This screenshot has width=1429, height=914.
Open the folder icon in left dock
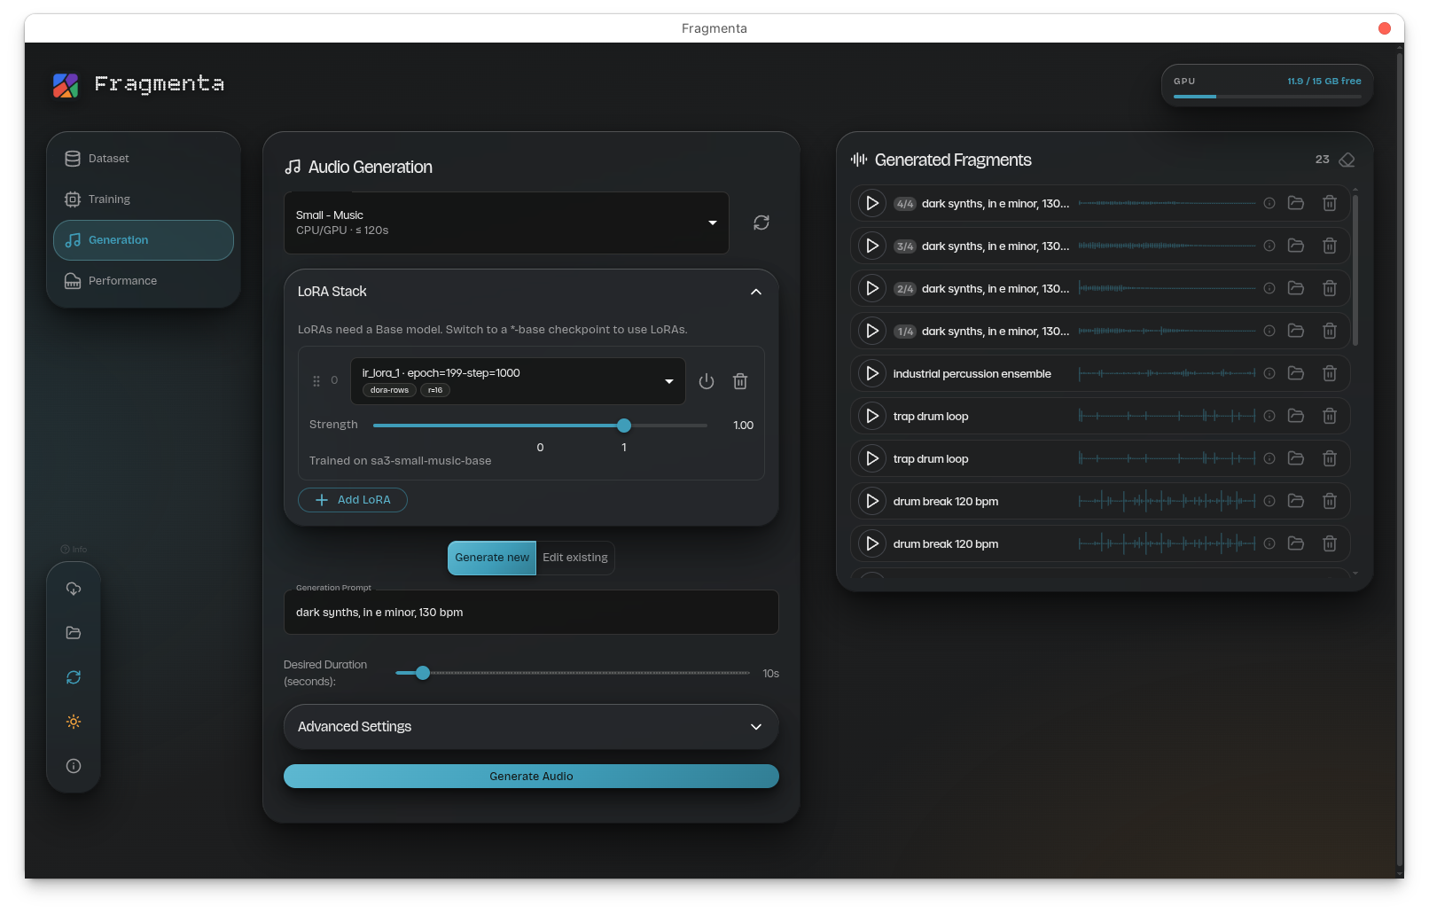(74, 633)
